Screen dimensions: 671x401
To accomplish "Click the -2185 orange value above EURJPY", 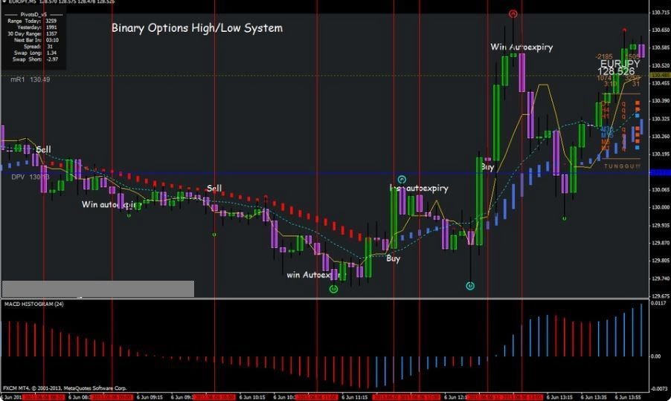I will coord(604,56).
